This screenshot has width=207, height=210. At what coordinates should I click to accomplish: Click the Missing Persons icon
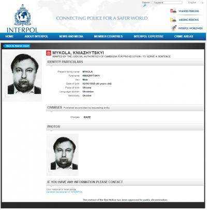[x=173, y=20]
